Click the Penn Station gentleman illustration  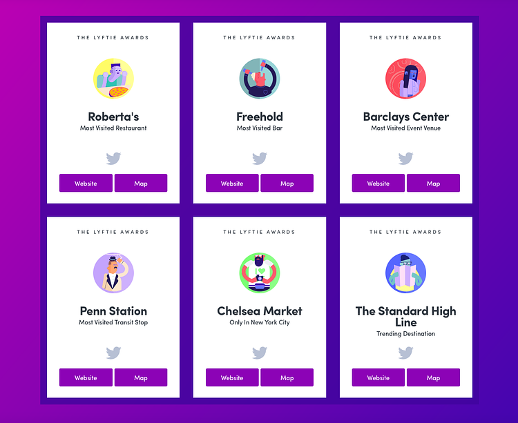113,273
